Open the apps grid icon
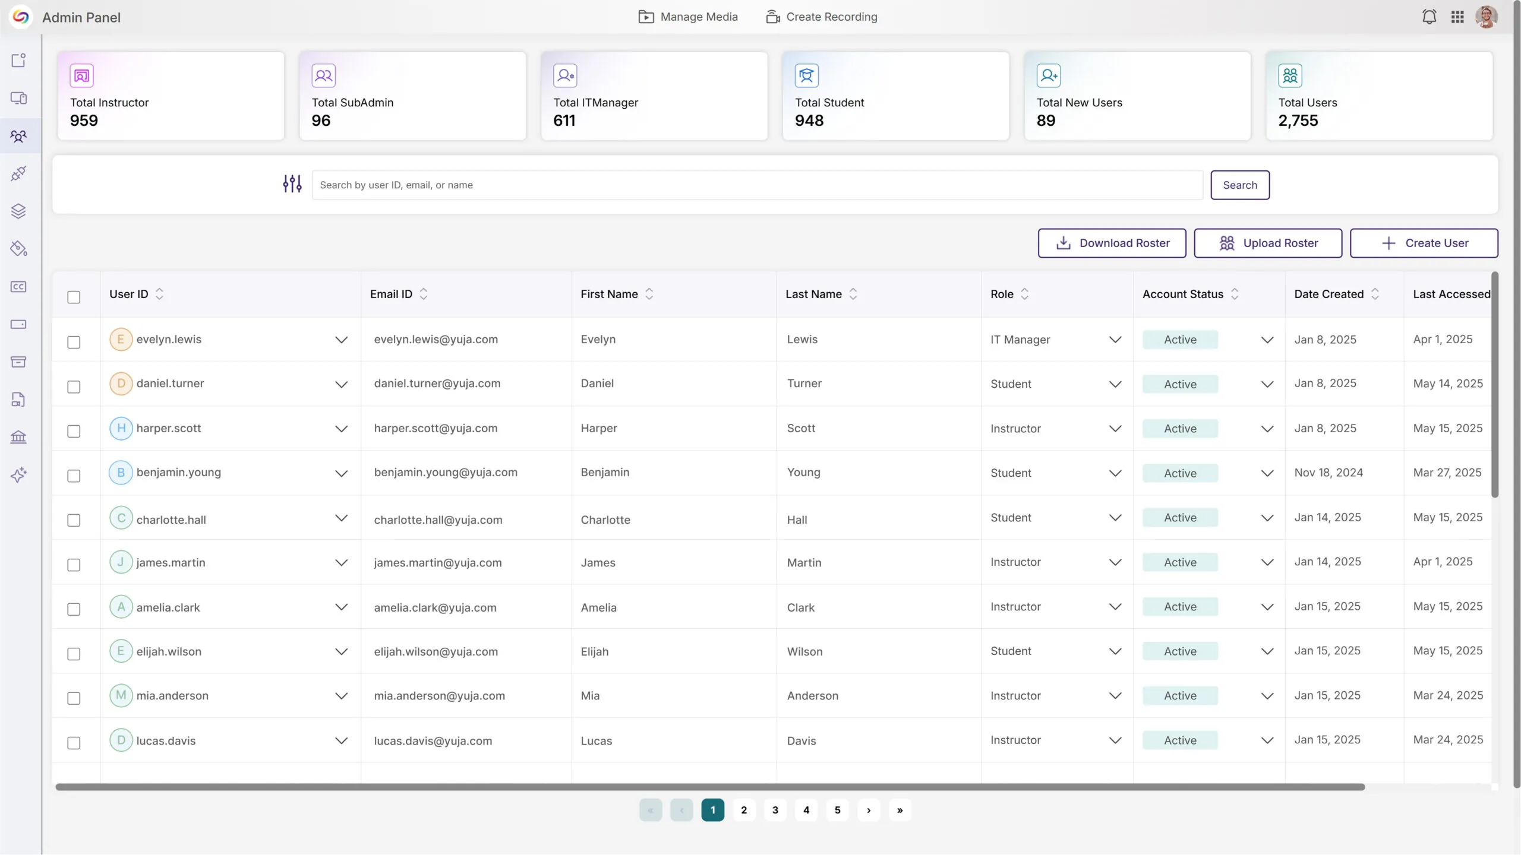This screenshot has height=855, width=1521. 1457,17
